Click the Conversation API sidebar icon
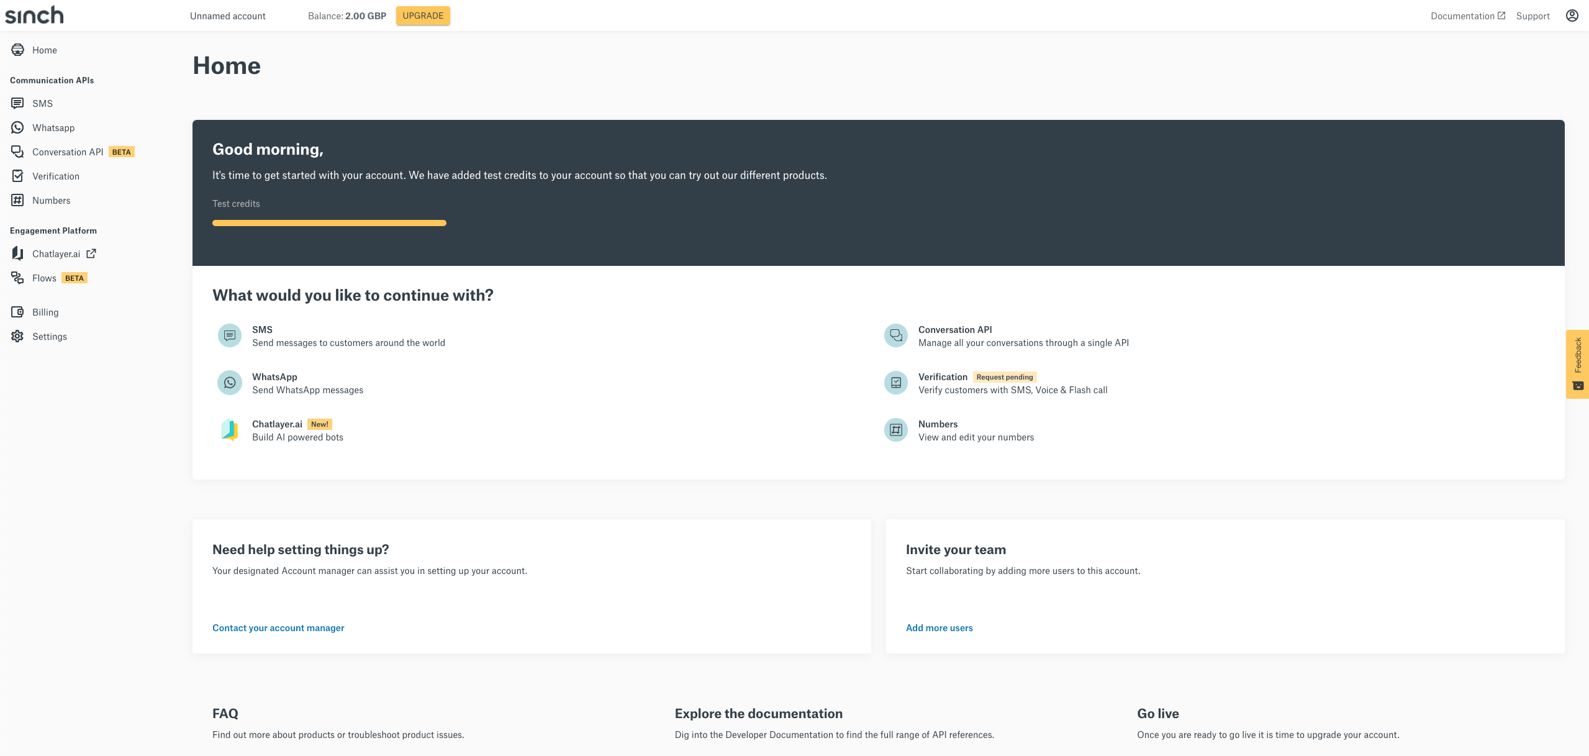This screenshot has width=1589, height=756. [x=17, y=152]
